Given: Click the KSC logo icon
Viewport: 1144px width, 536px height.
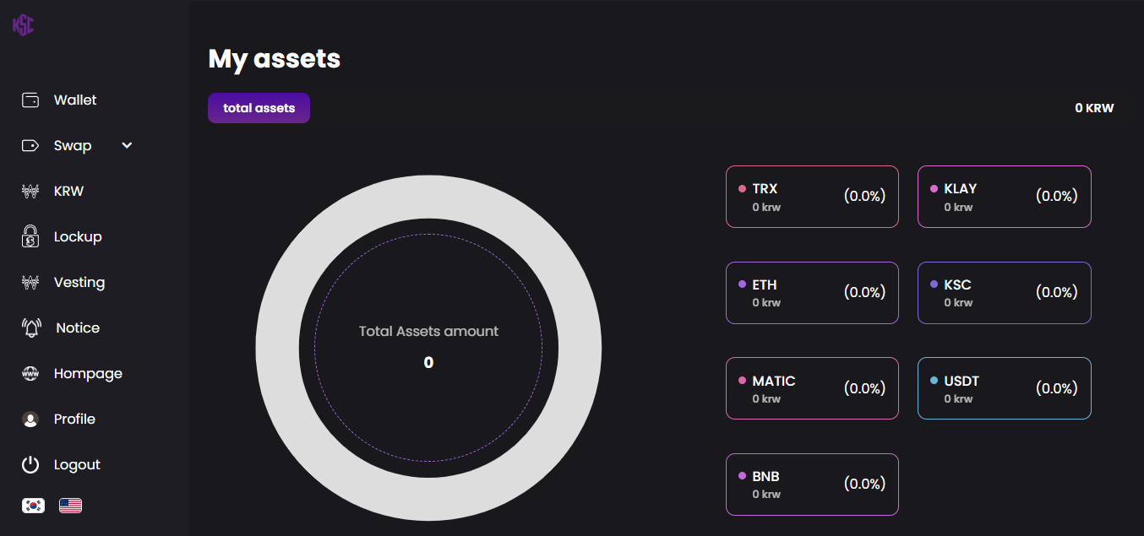Looking at the screenshot, I should pos(24,25).
